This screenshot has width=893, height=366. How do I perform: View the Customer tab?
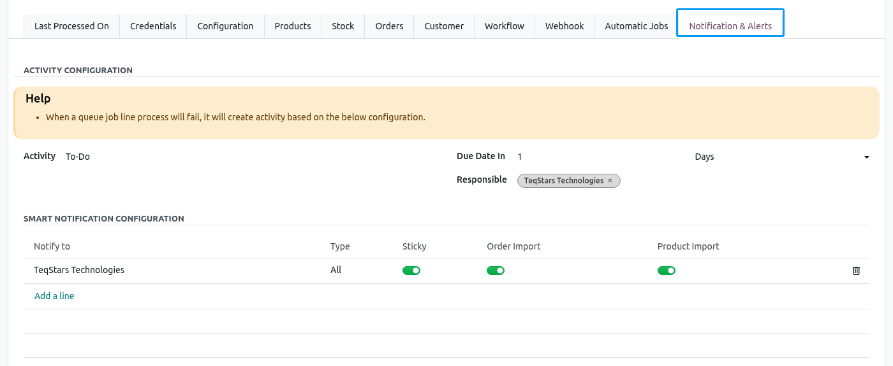coord(444,26)
